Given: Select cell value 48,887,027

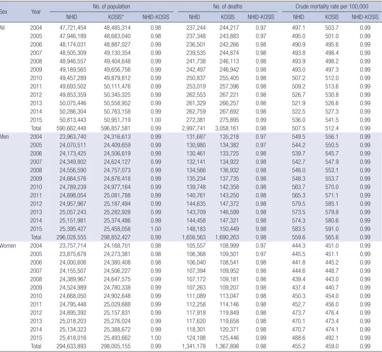Looking at the screenshot, I should pos(117,44).
